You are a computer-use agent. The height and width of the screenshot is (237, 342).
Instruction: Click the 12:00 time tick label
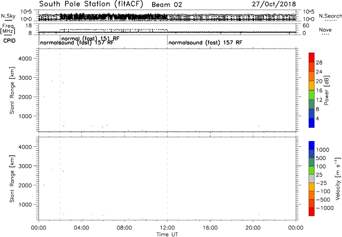[x=167, y=228]
